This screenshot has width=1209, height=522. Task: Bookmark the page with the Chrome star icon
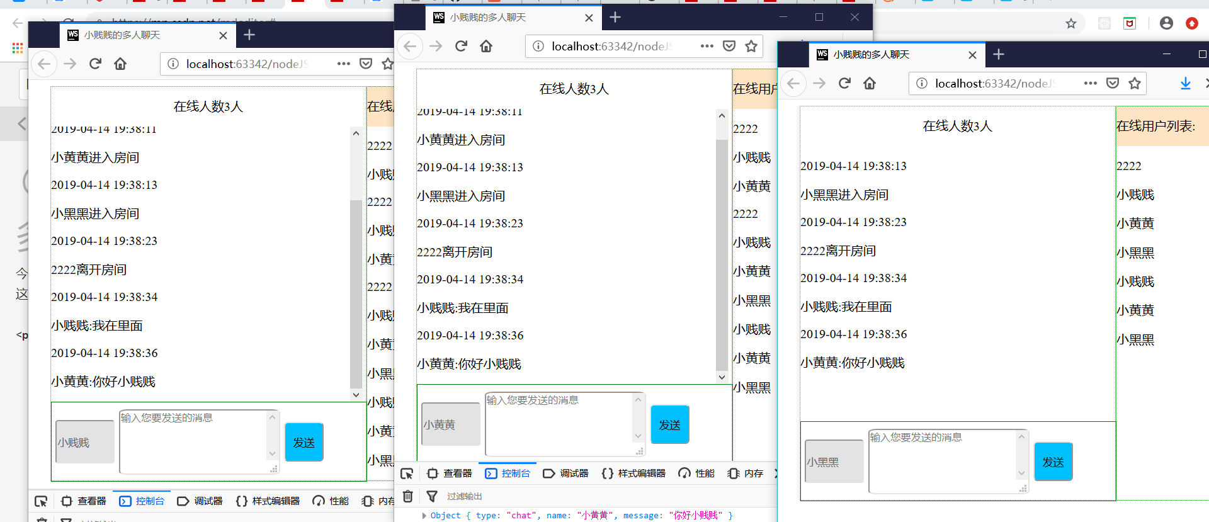1071,23
